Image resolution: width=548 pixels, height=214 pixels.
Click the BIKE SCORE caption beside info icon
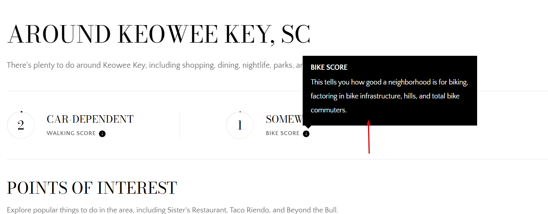pyautogui.click(x=283, y=134)
